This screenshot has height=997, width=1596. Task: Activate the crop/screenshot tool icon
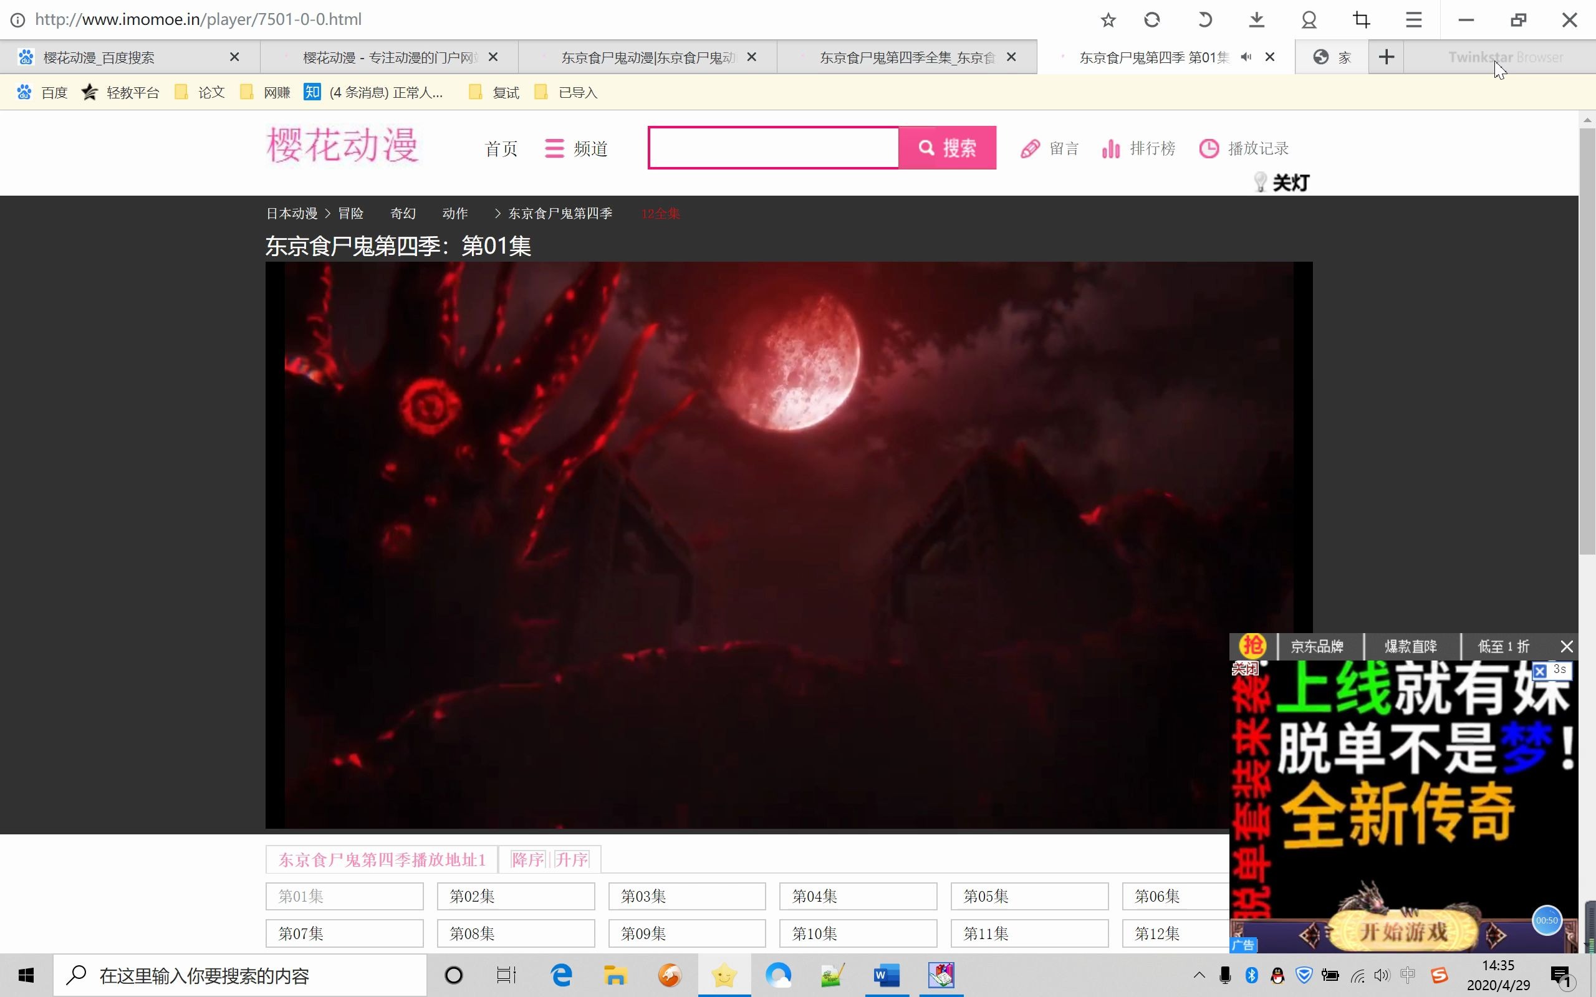1361,20
